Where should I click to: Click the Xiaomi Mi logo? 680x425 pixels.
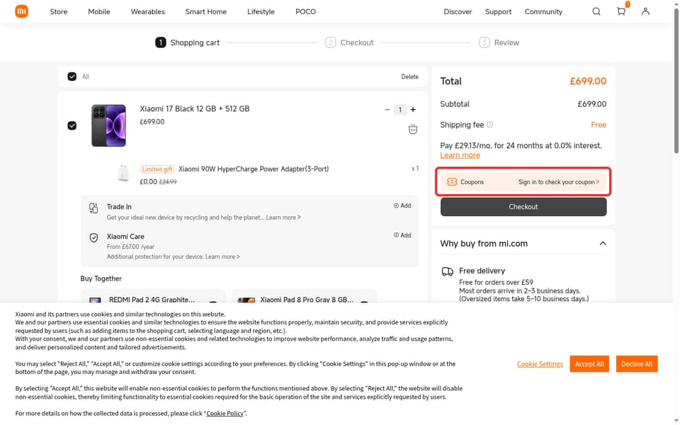[x=22, y=11]
